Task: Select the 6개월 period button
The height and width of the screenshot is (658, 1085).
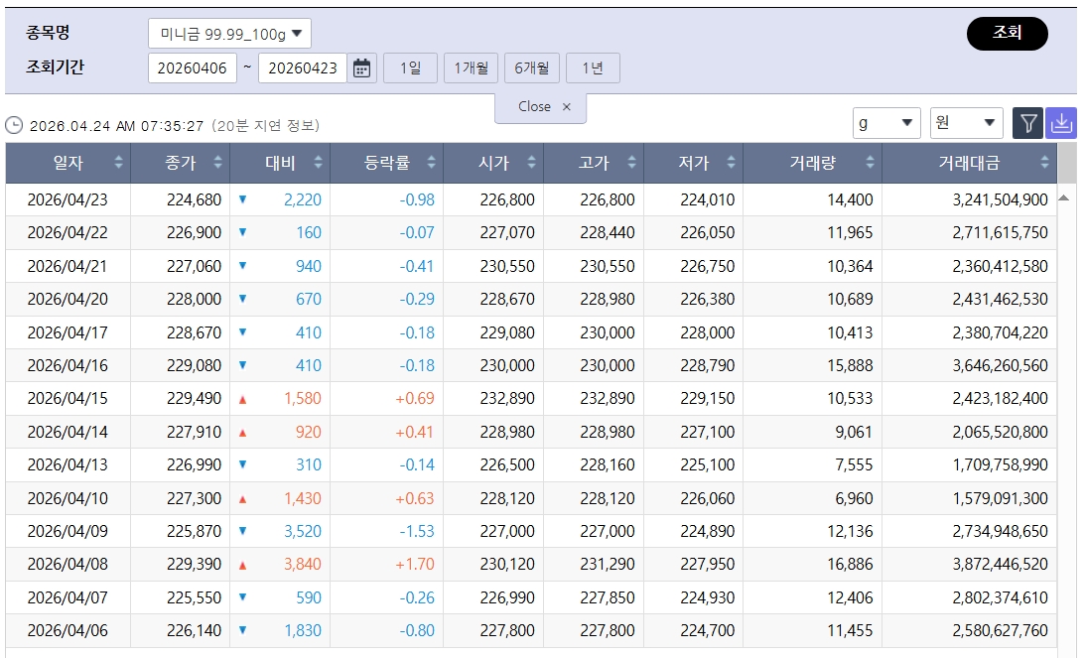Action: click(531, 67)
